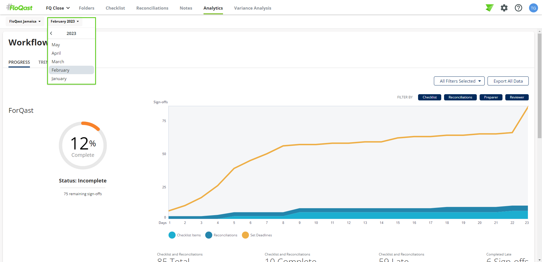Viewport: 542px width, 262px height.
Task: Select May in the month list
Action: pos(71,45)
